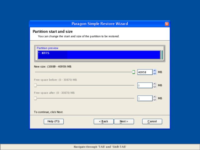Click the Free space after slider handle
Screen dimensions: 200x150
pyautogui.click(x=35, y=98)
